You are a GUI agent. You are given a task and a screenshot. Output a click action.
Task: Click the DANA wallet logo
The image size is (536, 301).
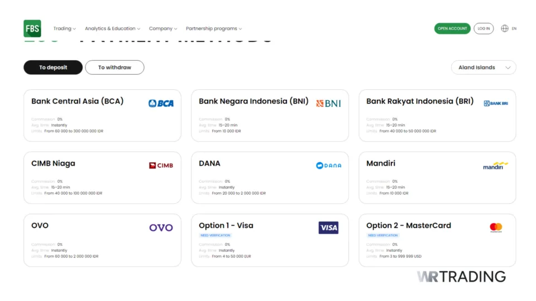(x=328, y=166)
